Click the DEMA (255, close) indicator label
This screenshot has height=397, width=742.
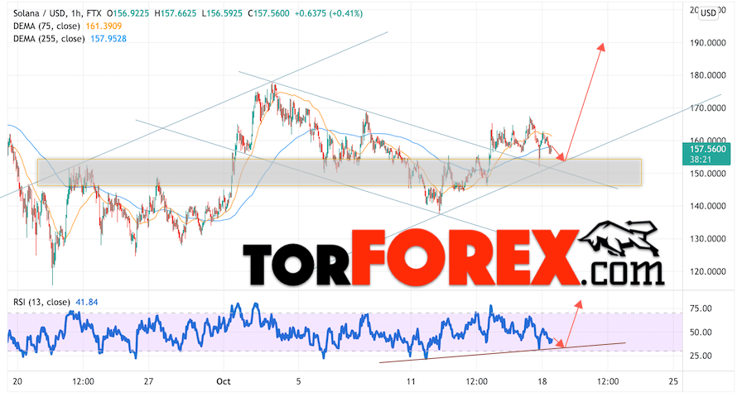(x=49, y=39)
